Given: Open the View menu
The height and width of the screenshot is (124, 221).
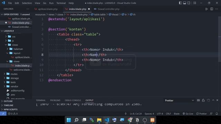Looking at the screenshot, I should click(37, 3).
